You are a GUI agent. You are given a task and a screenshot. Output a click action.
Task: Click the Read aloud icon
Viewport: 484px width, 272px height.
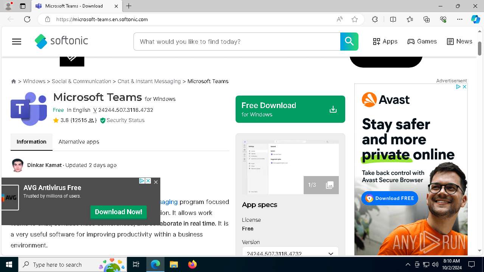tap(340, 19)
